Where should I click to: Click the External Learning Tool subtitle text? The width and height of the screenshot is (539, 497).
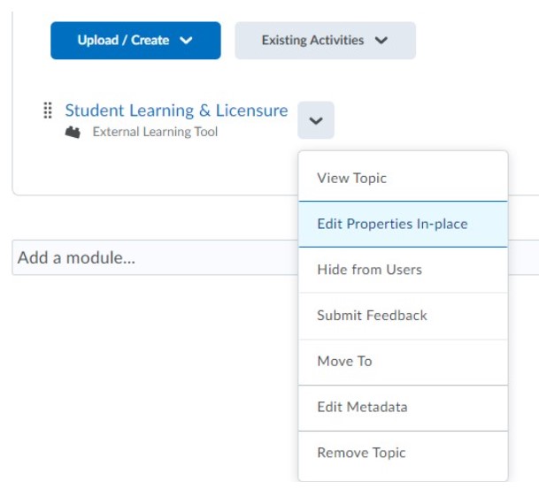pyautogui.click(x=155, y=132)
